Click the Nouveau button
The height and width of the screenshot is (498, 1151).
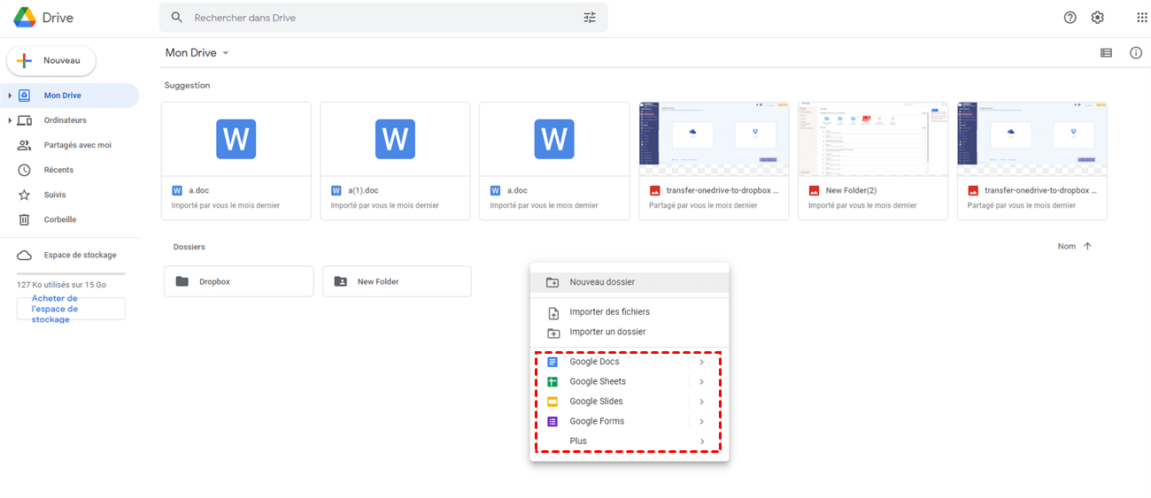pyautogui.click(x=51, y=61)
